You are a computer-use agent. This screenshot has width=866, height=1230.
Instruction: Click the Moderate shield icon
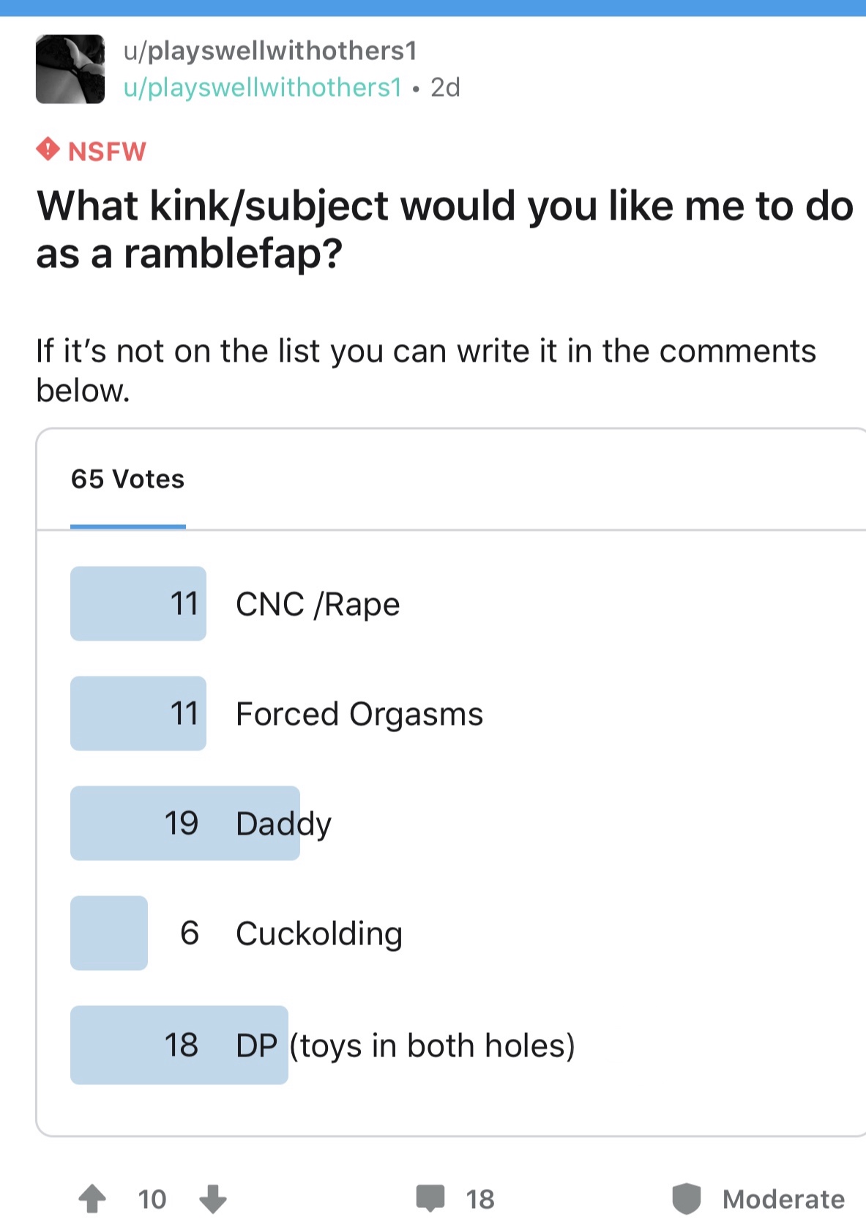pos(687,1199)
